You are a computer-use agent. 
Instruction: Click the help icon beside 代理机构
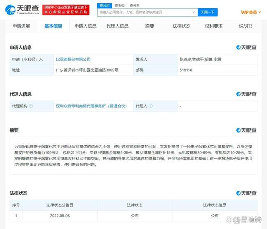[31, 106]
